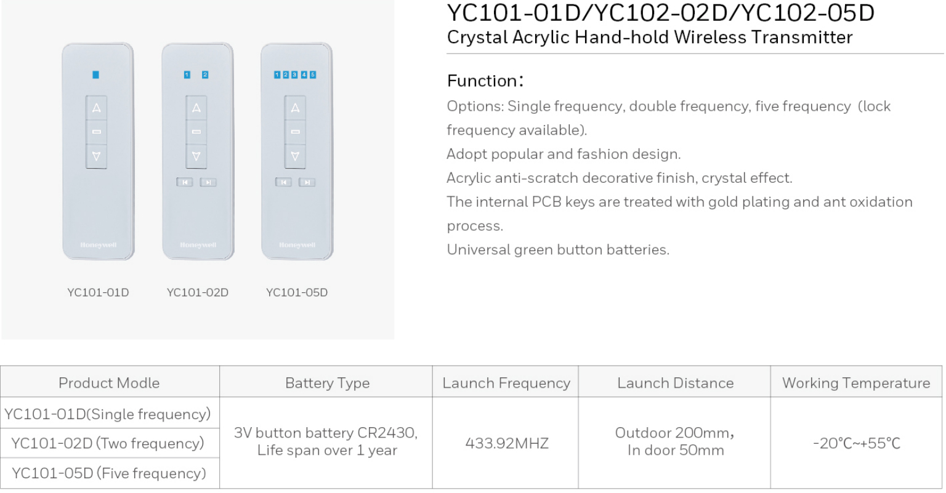Click the Launch Frequency column header
The image size is (946, 493).
pos(506,382)
